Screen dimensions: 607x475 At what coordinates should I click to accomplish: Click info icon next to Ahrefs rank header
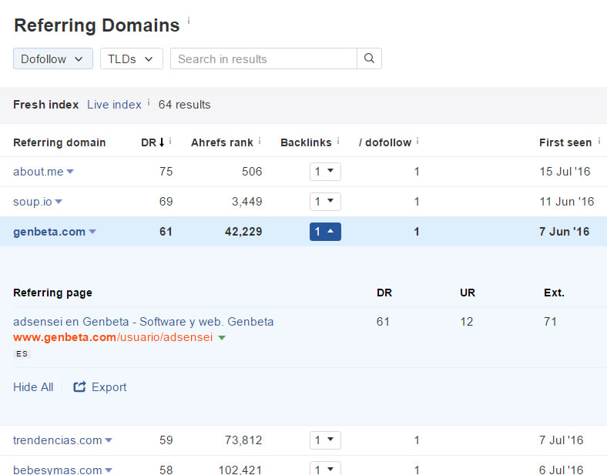click(260, 141)
